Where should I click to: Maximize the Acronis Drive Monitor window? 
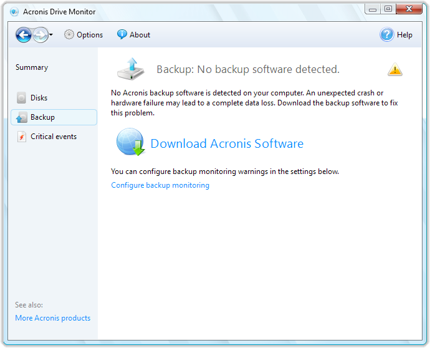(388, 9)
